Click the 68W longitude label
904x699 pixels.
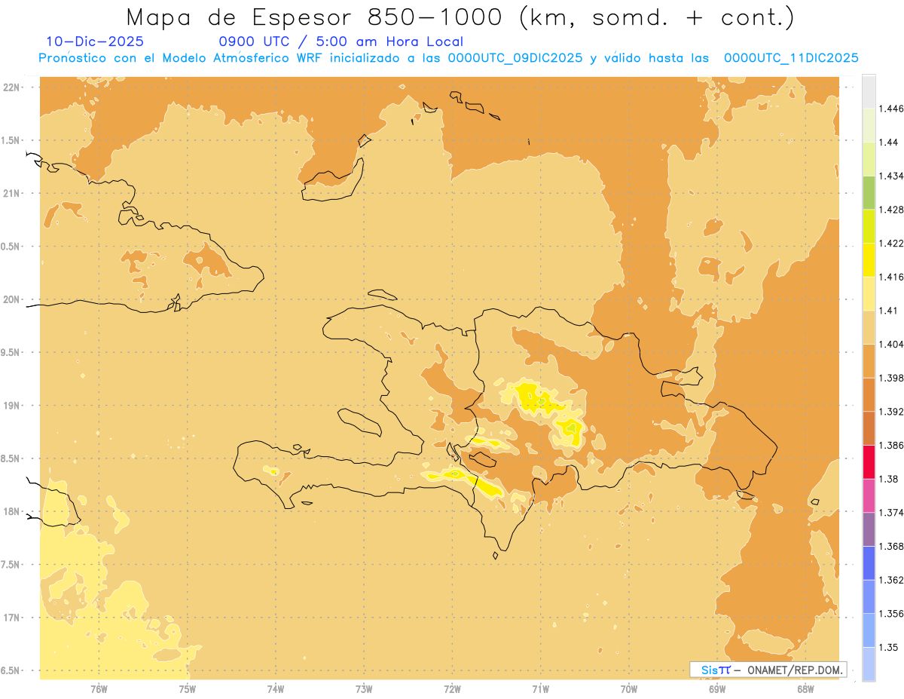(805, 688)
